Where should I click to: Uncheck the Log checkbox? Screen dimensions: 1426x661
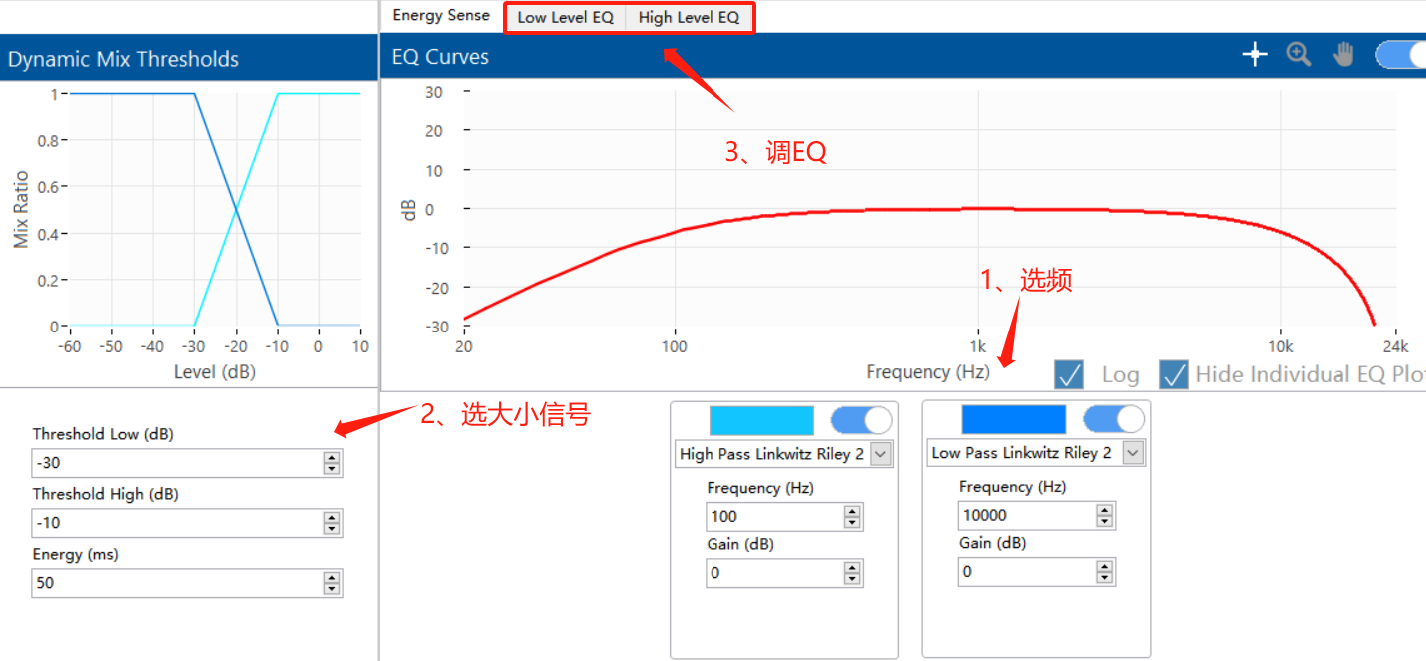click(1068, 374)
